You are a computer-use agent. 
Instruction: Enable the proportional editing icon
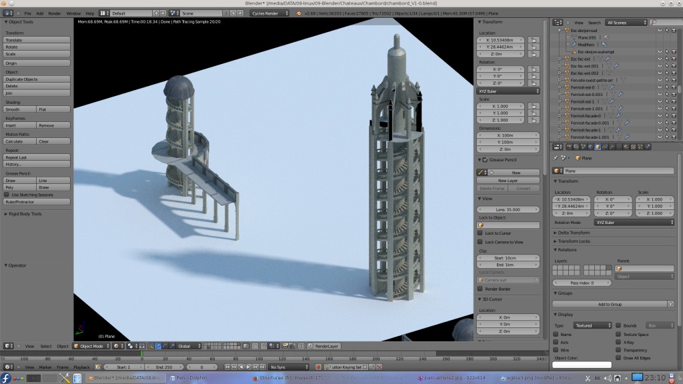131,345
